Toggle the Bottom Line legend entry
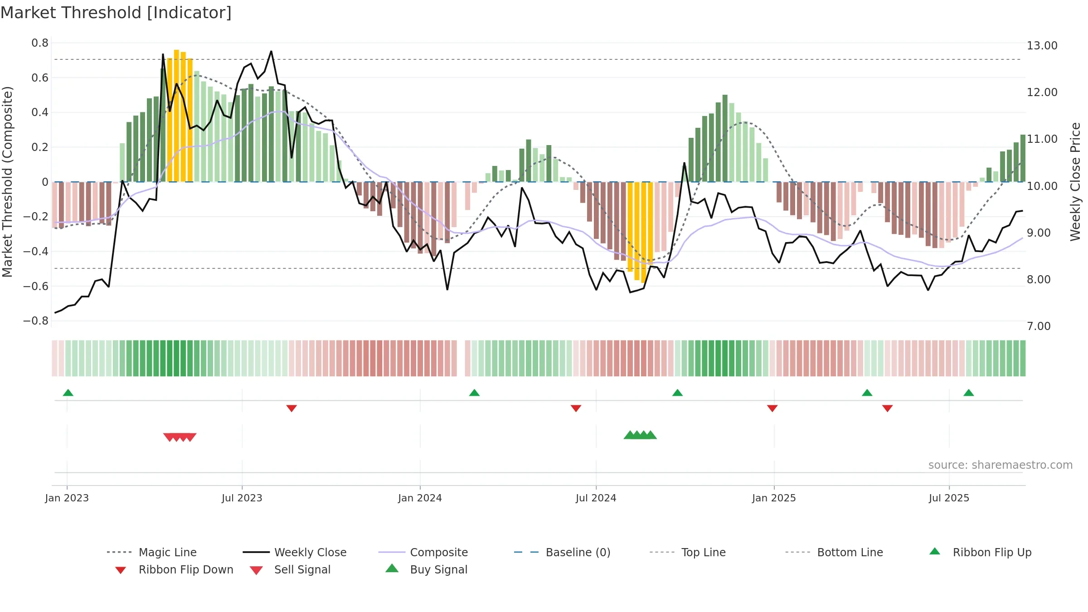Image resolution: width=1088 pixels, height=612 pixels. click(x=834, y=552)
